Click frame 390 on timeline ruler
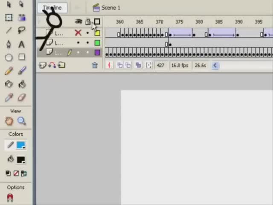The height and width of the screenshot is (205, 273). (239, 22)
